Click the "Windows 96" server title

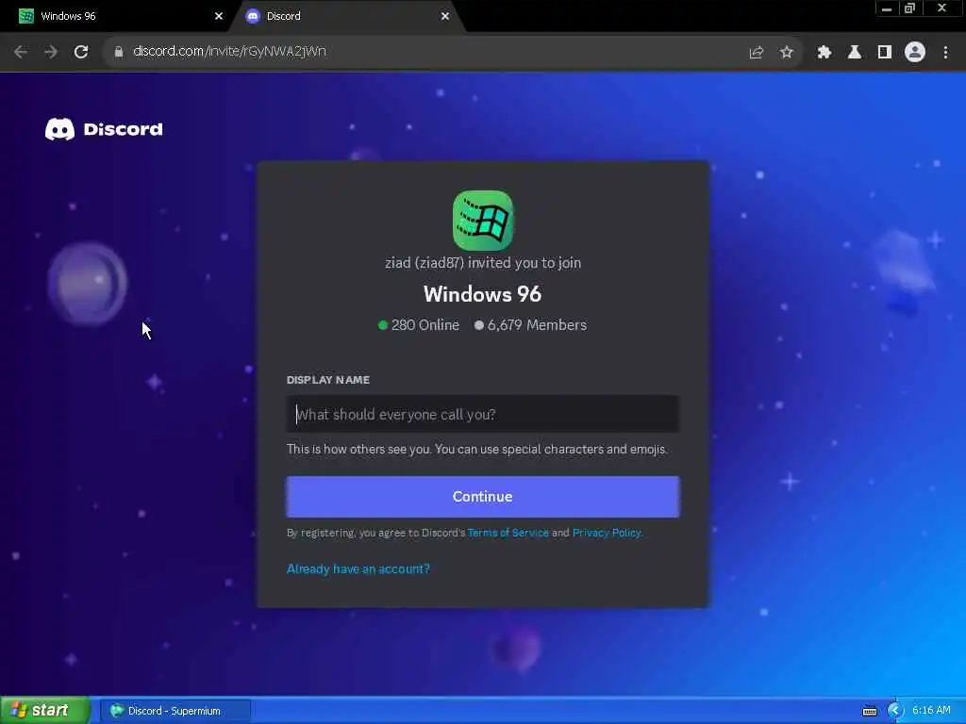[x=482, y=294]
